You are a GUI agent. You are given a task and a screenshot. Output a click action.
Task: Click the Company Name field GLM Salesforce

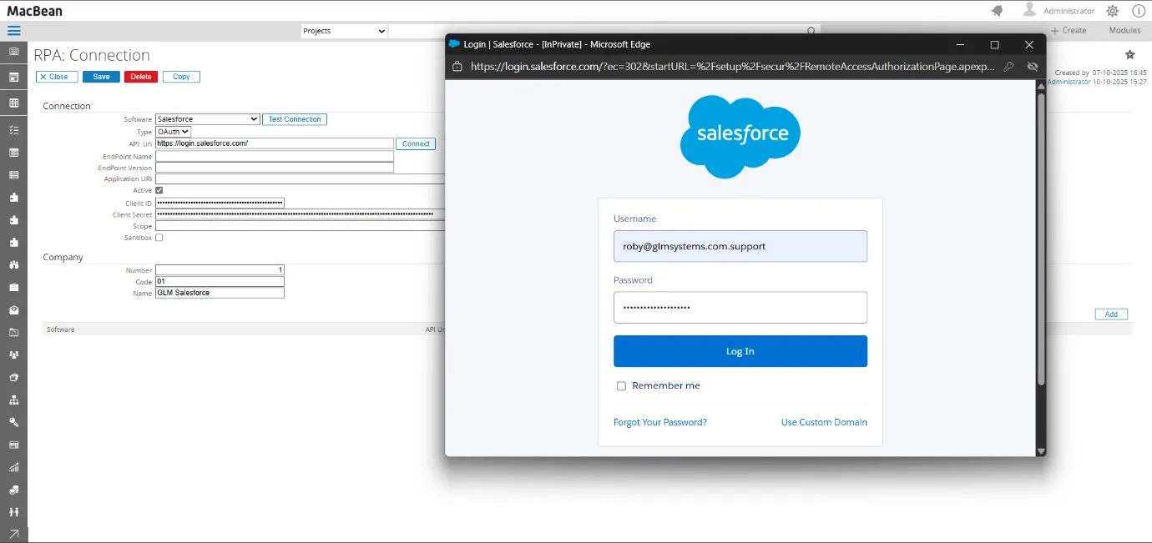[220, 293]
